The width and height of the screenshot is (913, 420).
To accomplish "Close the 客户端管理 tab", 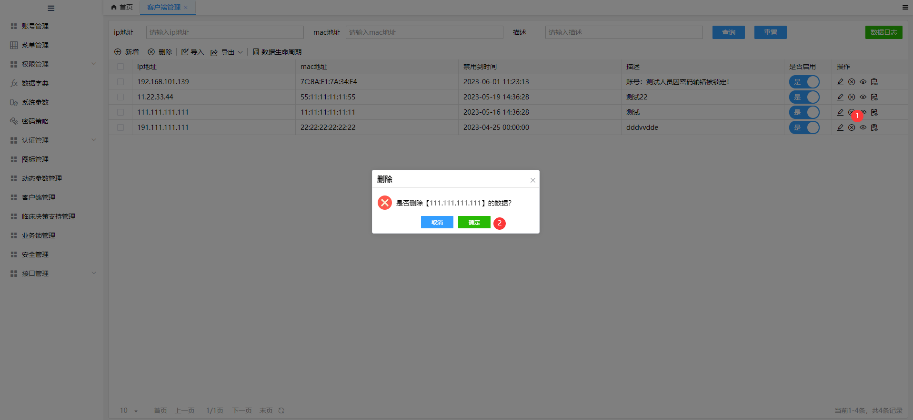I will 186,7.
